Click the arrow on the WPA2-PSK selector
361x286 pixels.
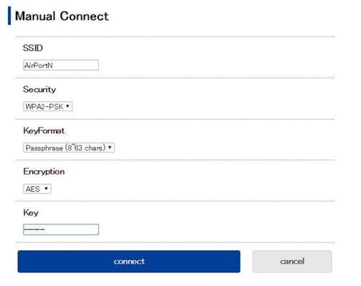click(x=67, y=106)
